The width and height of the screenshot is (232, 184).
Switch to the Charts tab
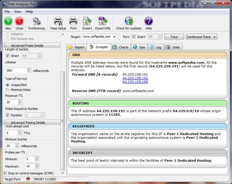point(121,47)
